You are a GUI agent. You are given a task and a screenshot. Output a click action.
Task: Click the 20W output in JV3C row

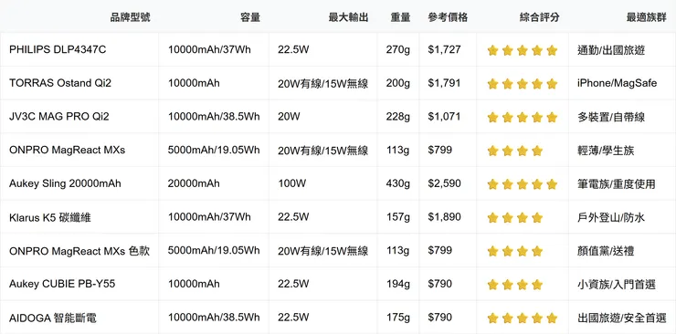(290, 117)
